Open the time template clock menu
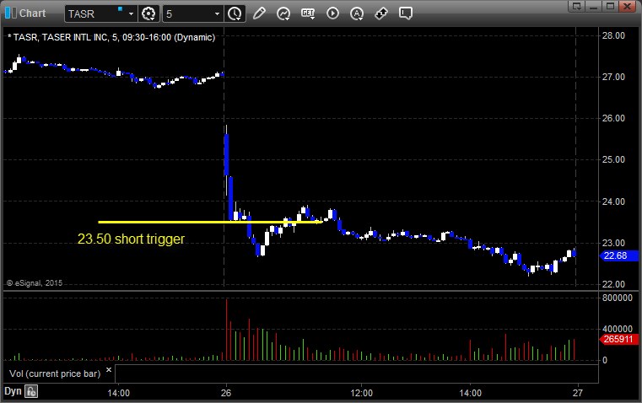Image resolution: width=642 pixels, height=403 pixels. pos(235,13)
